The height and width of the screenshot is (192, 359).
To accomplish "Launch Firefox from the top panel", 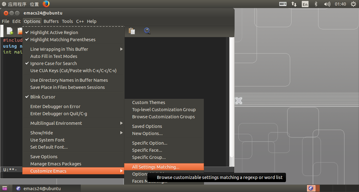I will [x=46, y=4].
